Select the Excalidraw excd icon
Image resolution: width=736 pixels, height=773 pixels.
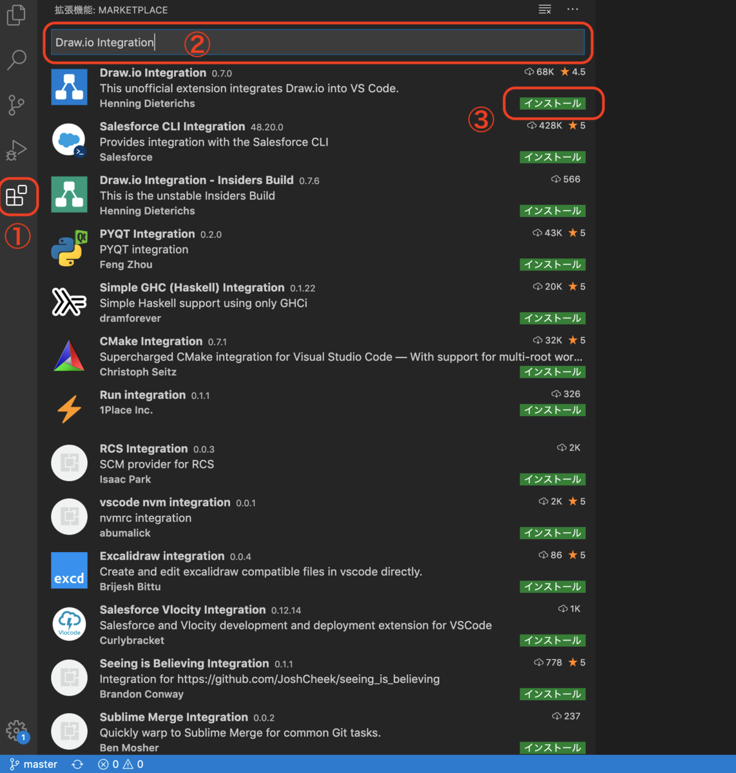69,570
